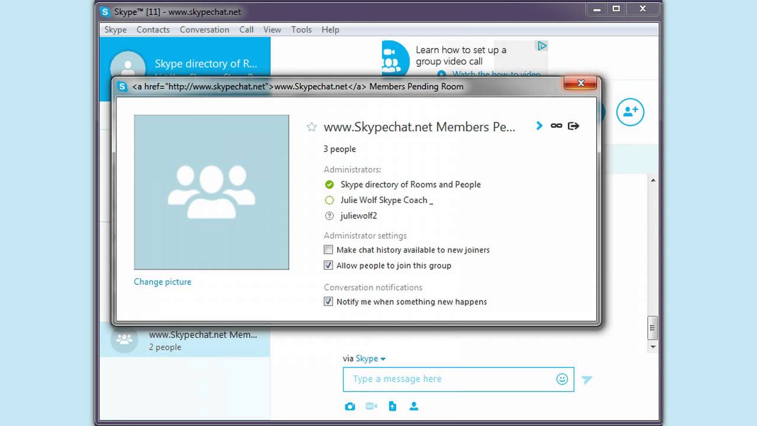Viewport: 757px width, 426px height.
Task: Click Skype directory of R... header in sidebar
Action: pyautogui.click(x=206, y=64)
